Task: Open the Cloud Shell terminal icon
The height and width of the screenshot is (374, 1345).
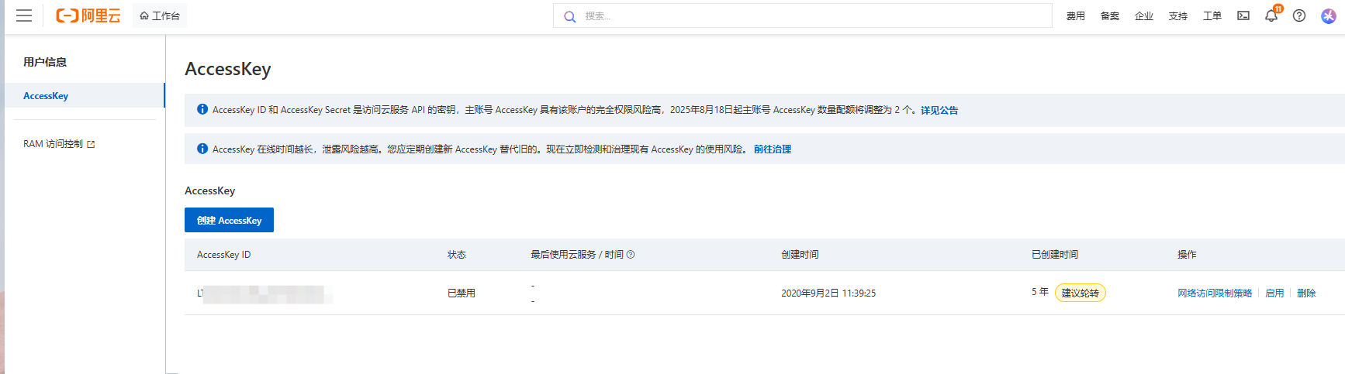Action: click(x=1243, y=15)
